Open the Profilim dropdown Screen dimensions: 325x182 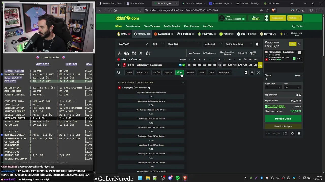[x=295, y=18]
